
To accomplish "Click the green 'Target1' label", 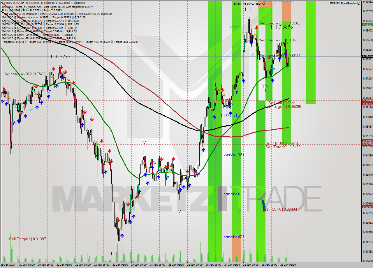I will click(x=235, y=27).
